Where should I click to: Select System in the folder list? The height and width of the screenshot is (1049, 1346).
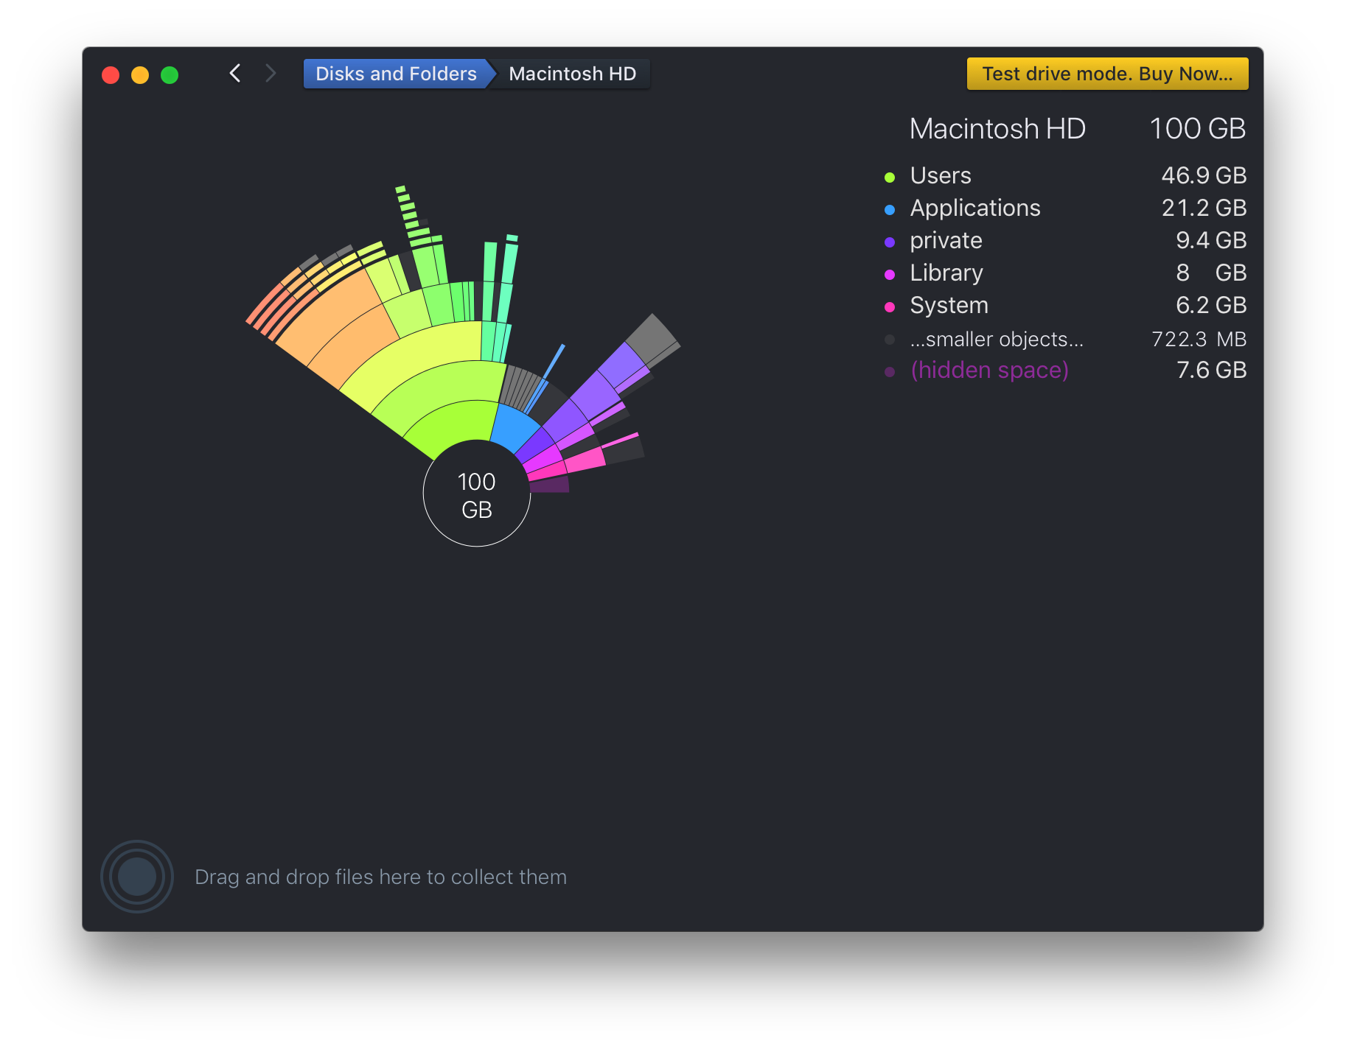[x=1065, y=305]
